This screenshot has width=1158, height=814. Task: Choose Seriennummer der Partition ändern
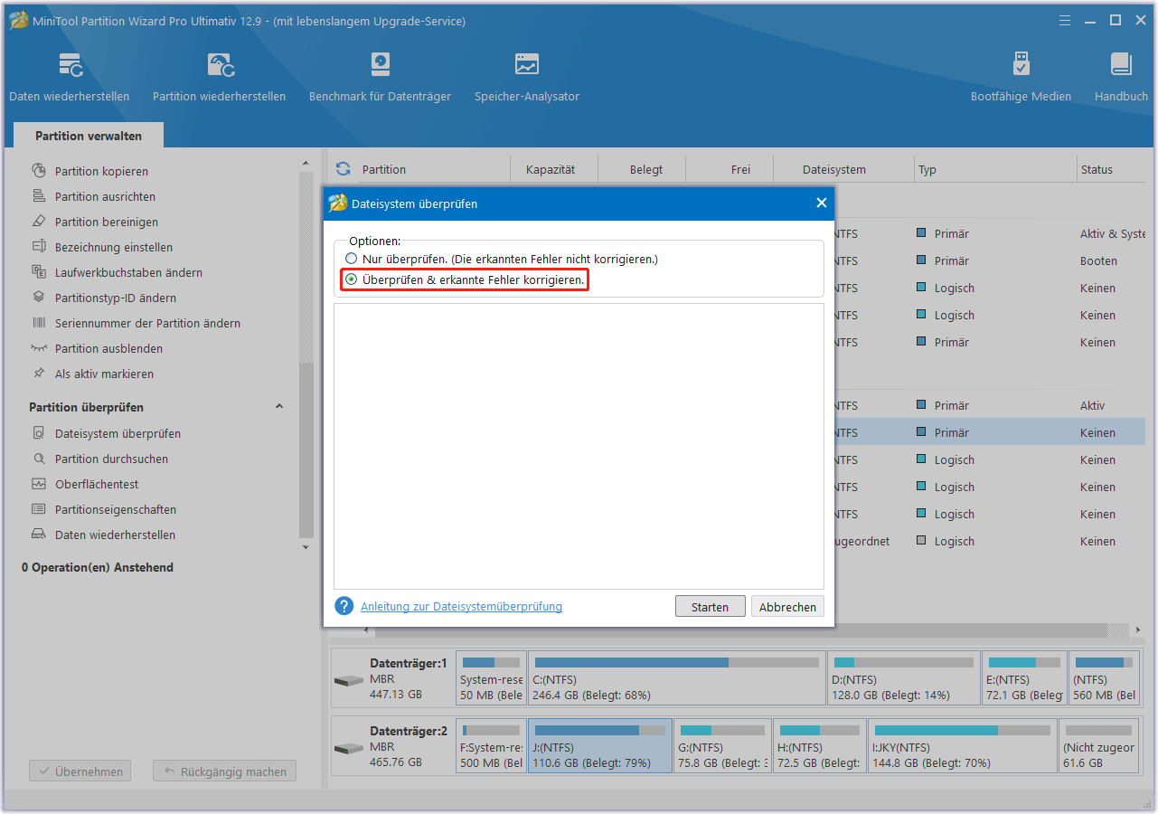[x=147, y=323]
